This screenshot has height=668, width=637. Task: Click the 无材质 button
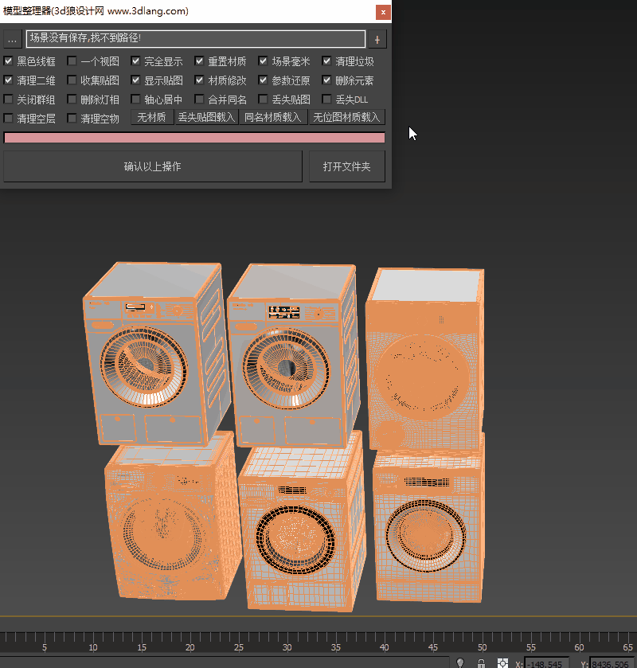[x=151, y=116]
